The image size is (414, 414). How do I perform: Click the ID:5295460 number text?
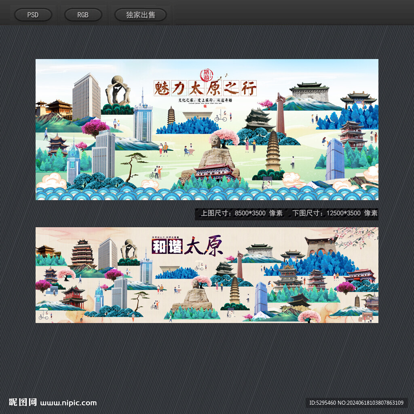tap(322, 403)
